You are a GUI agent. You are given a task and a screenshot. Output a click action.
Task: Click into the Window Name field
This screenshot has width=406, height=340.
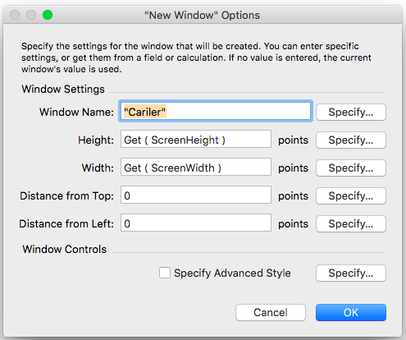(216, 111)
